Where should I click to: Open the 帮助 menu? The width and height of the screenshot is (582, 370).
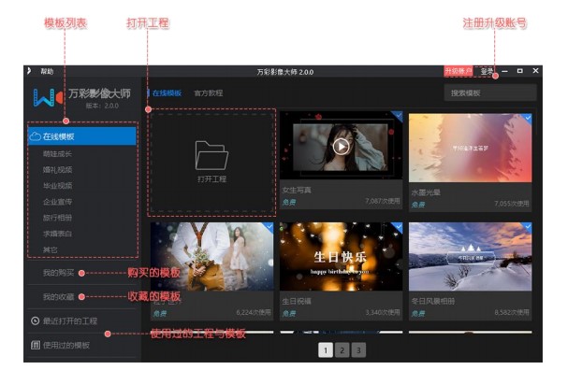(47, 71)
